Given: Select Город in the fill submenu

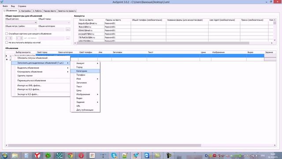Looking at the screenshot, I should point(85,67).
